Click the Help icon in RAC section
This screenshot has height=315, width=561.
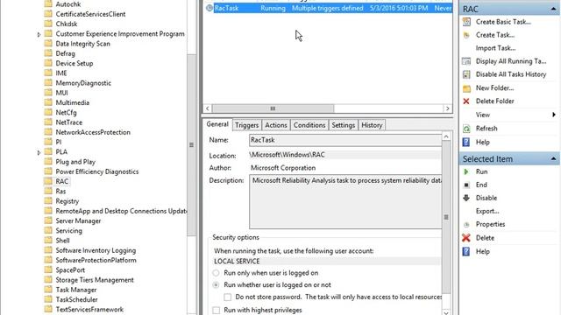[x=466, y=142]
